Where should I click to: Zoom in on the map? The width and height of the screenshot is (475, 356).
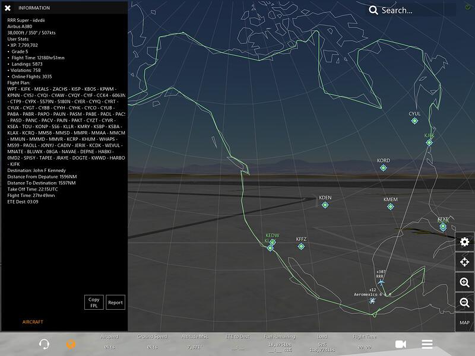[x=464, y=282]
